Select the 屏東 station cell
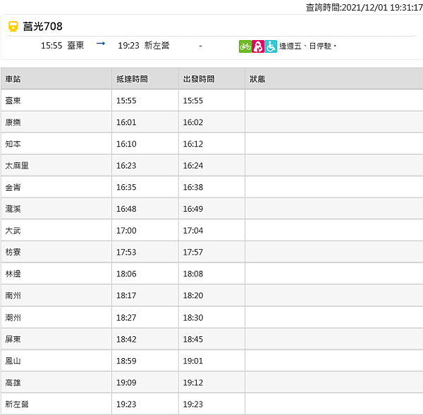Screen dimensions: 423x415 pos(56,339)
